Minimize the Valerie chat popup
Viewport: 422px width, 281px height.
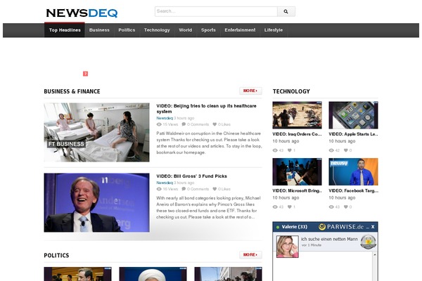(367, 228)
